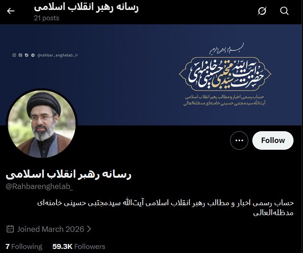The width and height of the screenshot is (303, 253).
Task: Click the calendar icon beside Joined date
Action: click(x=10, y=229)
